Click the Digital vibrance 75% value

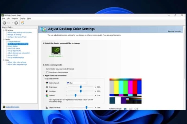coord(99,108)
